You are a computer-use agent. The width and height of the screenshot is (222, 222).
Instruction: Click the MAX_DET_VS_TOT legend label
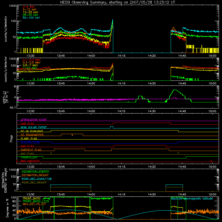click(x=34, y=204)
